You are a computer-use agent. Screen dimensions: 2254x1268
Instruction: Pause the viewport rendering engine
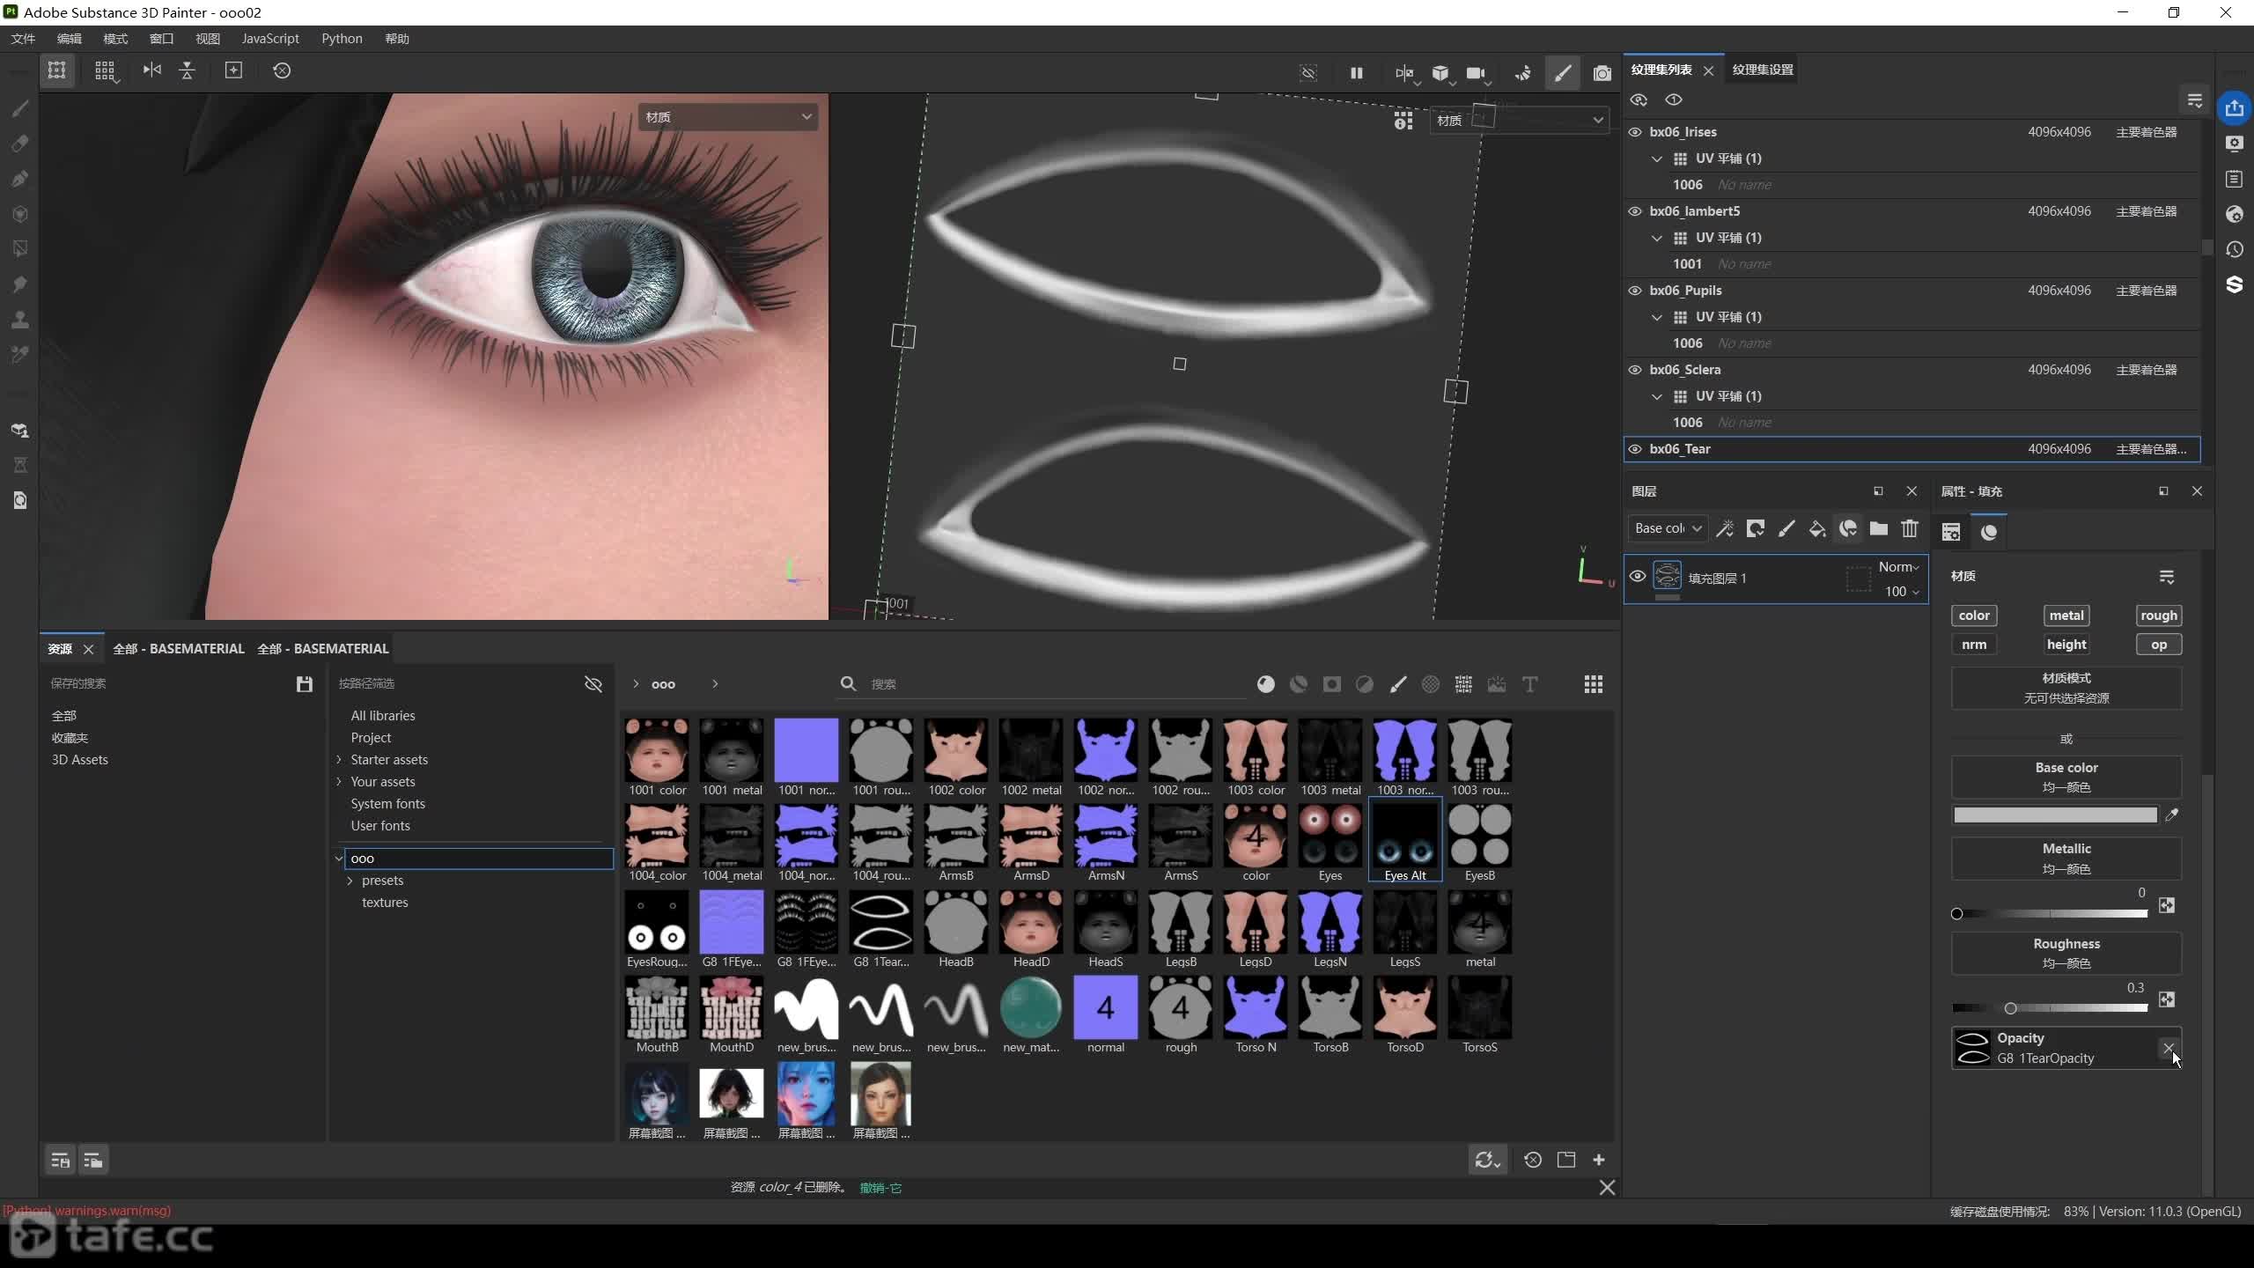(x=1356, y=73)
